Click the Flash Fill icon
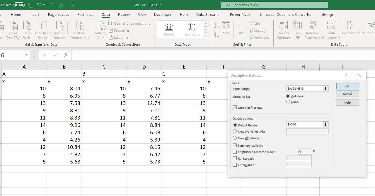Image resolution: width=375 pixels, height=196 pixels. pos(297,26)
